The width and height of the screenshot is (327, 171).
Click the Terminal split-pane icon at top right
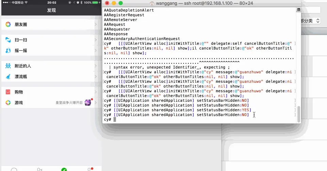299,9
